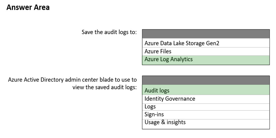Viewport: 276px width, 138px height.
Task: Choose the Azure Files option
Action: point(206,51)
